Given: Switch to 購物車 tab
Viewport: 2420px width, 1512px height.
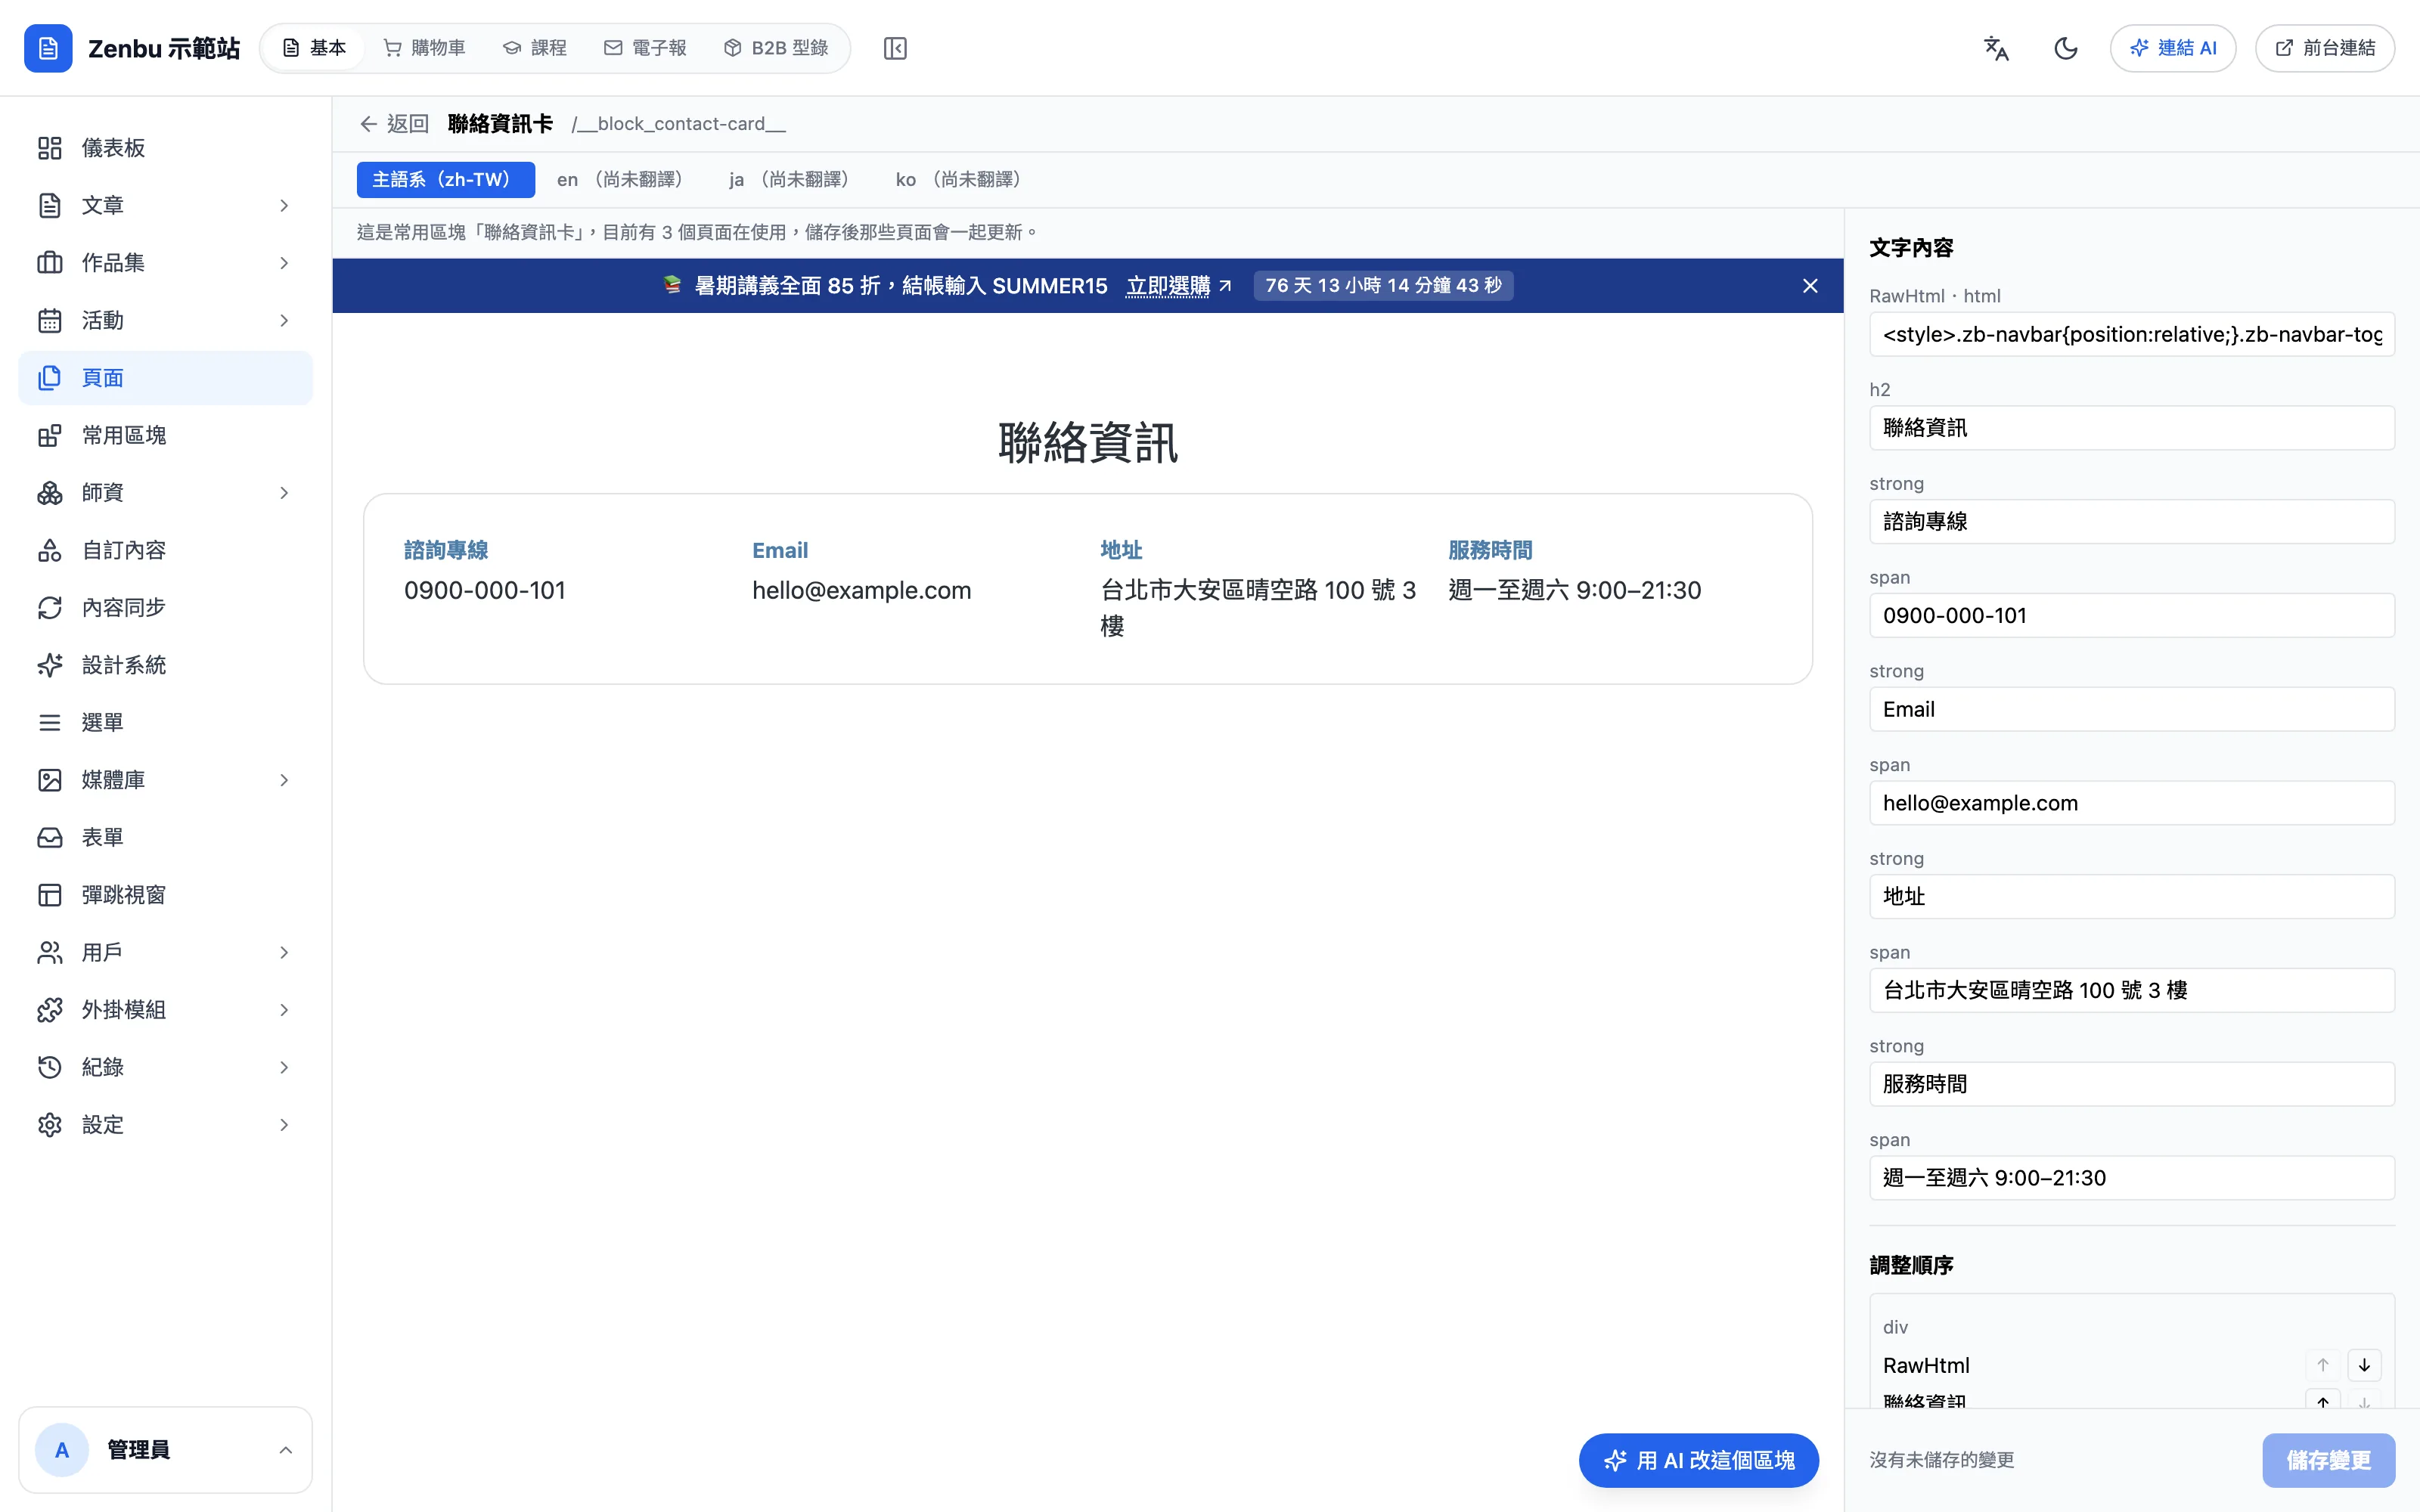Looking at the screenshot, I should 424,48.
